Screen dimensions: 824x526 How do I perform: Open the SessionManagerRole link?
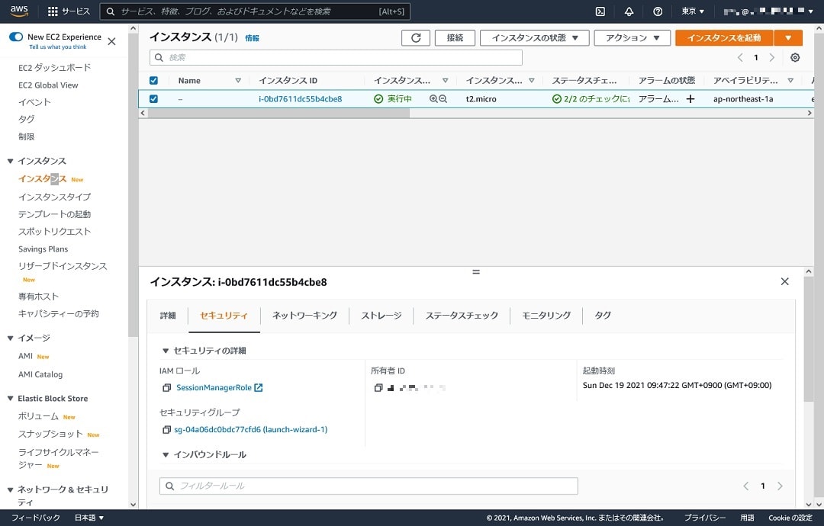(x=214, y=387)
